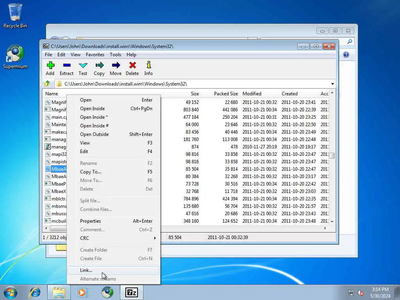Open the Favorites menu
This screenshot has height=300, width=400.
tap(95, 55)
